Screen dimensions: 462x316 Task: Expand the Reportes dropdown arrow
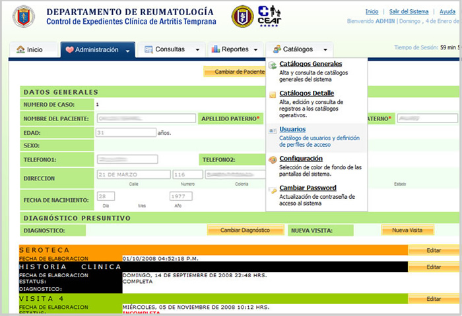[255, 49]
